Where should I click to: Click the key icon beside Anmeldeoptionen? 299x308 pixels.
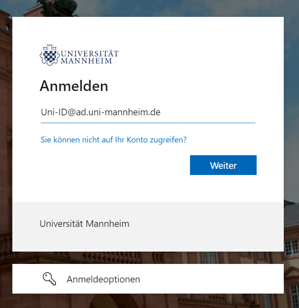49,279
